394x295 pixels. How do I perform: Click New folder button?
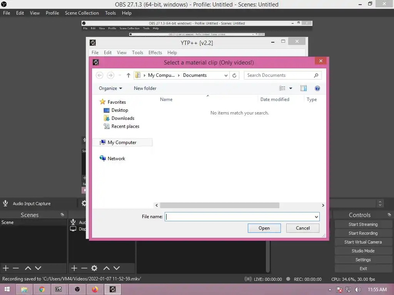pyautogui.click(x=145, y=88)
